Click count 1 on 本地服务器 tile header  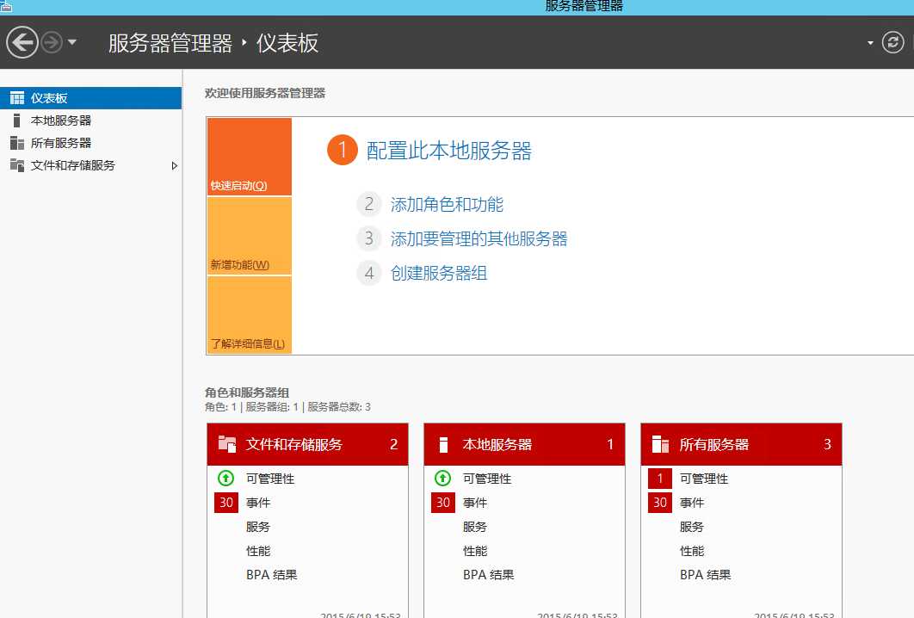click(610, 444)
